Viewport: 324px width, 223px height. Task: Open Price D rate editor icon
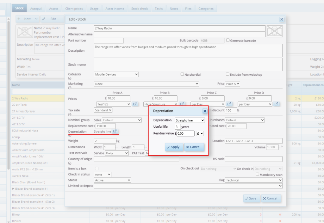point(276,104)
